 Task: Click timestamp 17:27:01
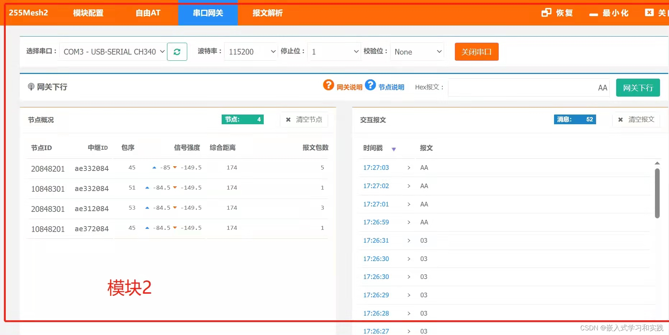[376, 204]
